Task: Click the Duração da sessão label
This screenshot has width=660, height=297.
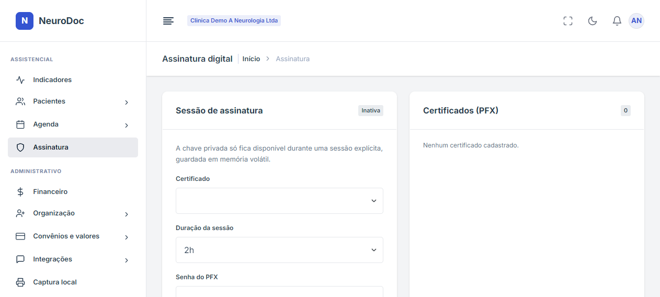Action: 204,228
